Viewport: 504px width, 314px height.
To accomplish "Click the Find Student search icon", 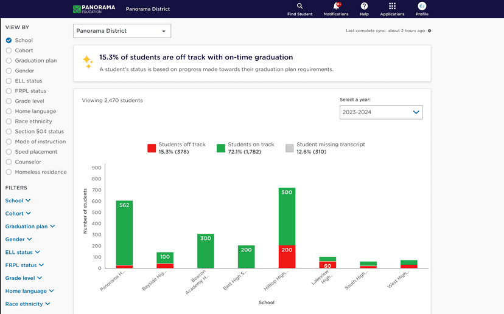I will [299, 6].
